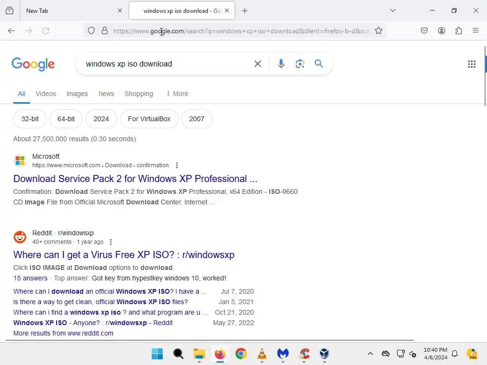
Task: Switch to the Shopping results tab
Action: coord(139,94)
